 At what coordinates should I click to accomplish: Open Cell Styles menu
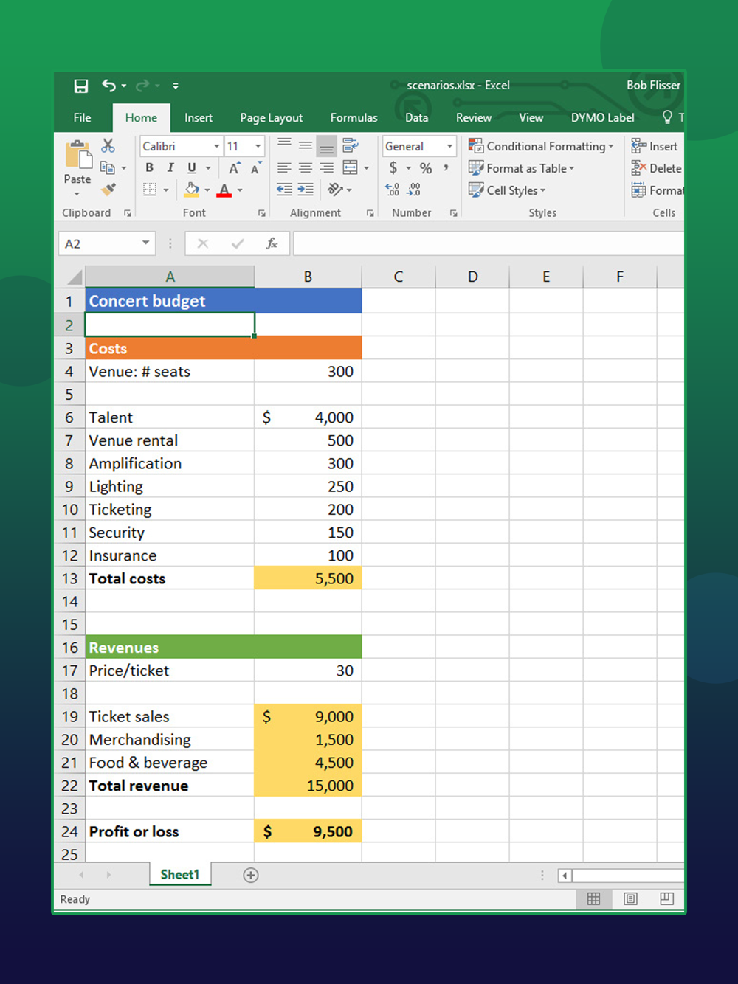[x=507, y=190]
